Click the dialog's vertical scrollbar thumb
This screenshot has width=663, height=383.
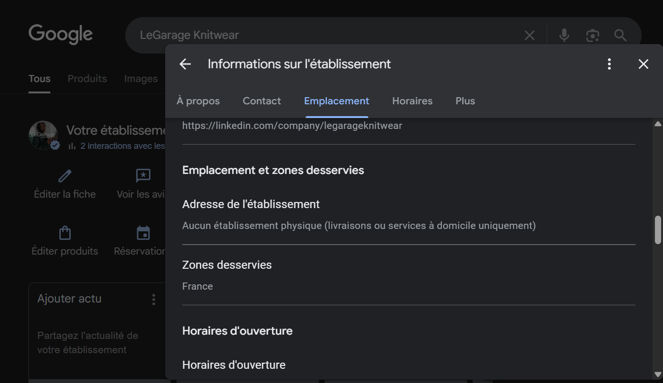tap(658, 230)
